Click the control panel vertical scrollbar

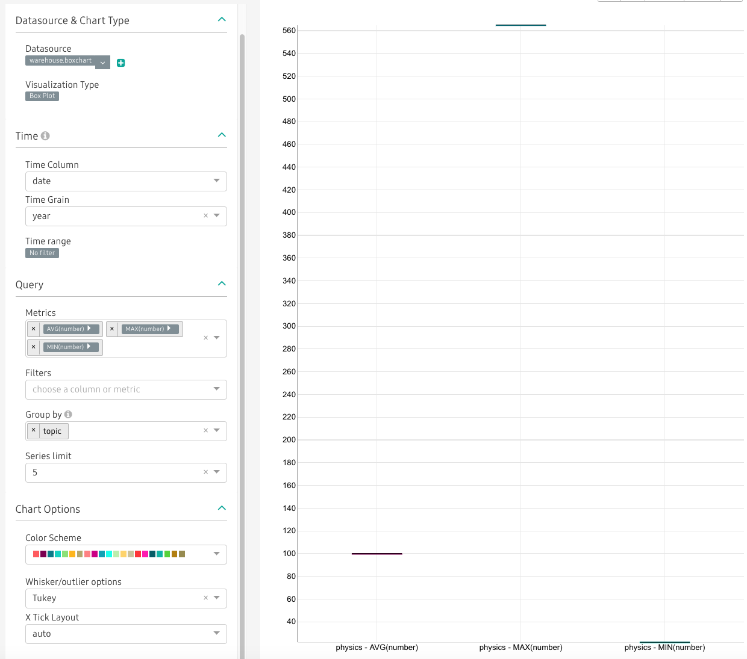[x=242, y=346]
